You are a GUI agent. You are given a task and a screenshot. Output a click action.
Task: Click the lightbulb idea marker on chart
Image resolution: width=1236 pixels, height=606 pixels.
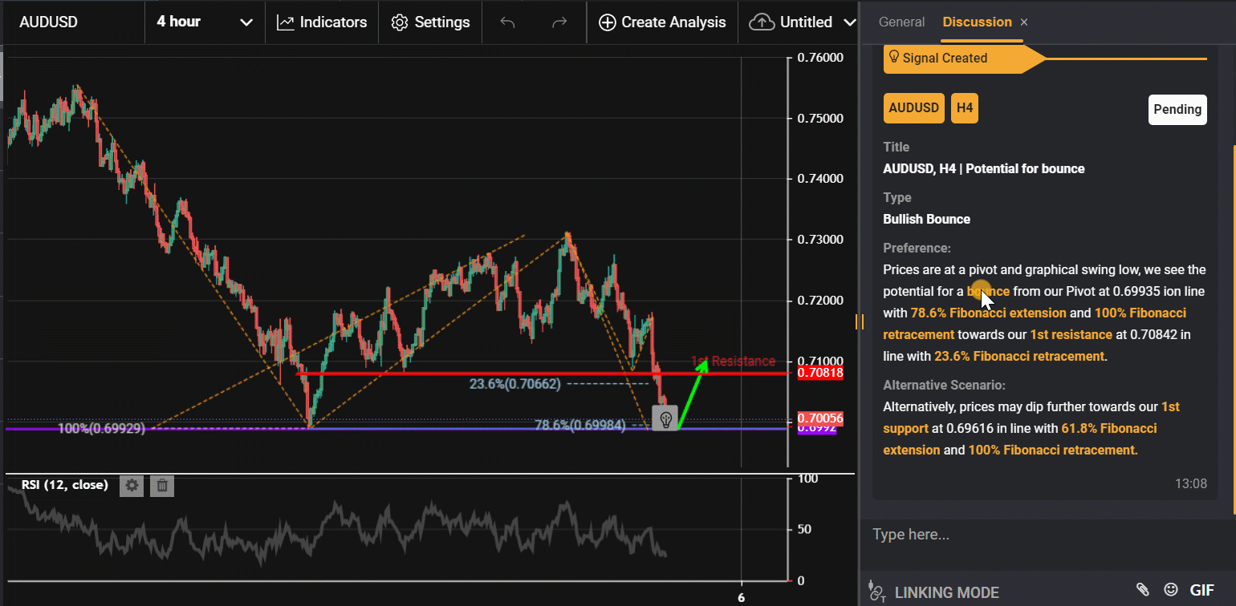[665, 418]
